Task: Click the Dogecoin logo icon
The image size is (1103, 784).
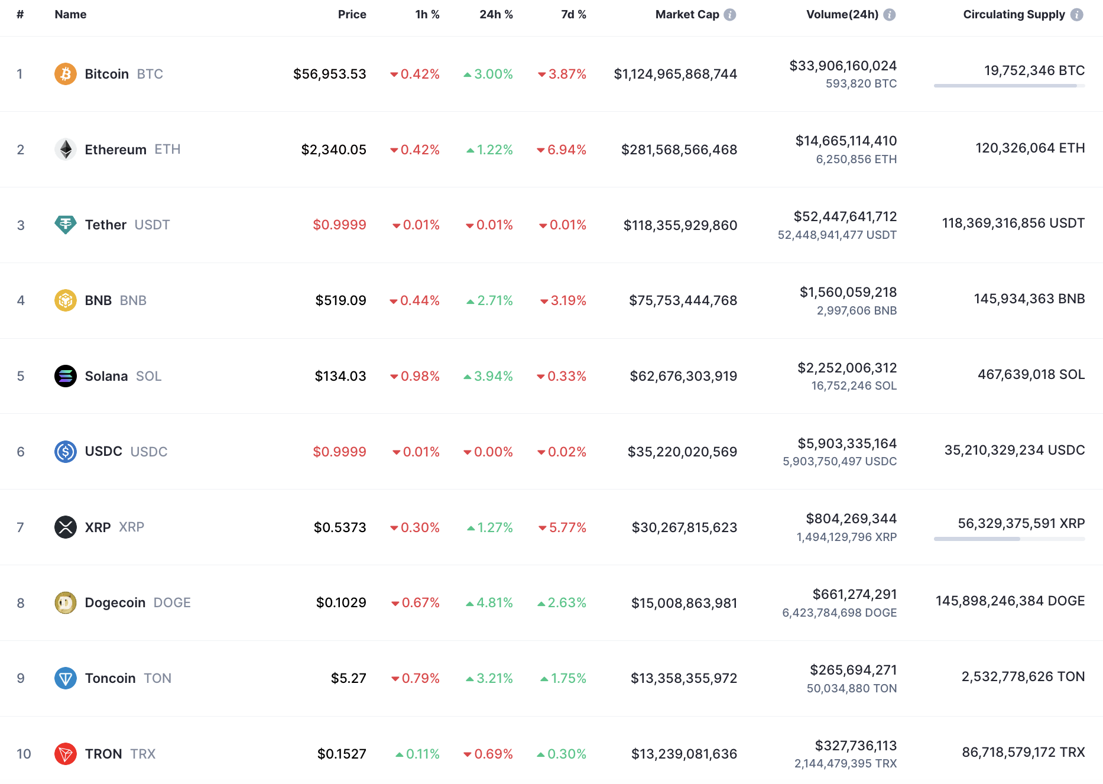Action: point(66,602)
